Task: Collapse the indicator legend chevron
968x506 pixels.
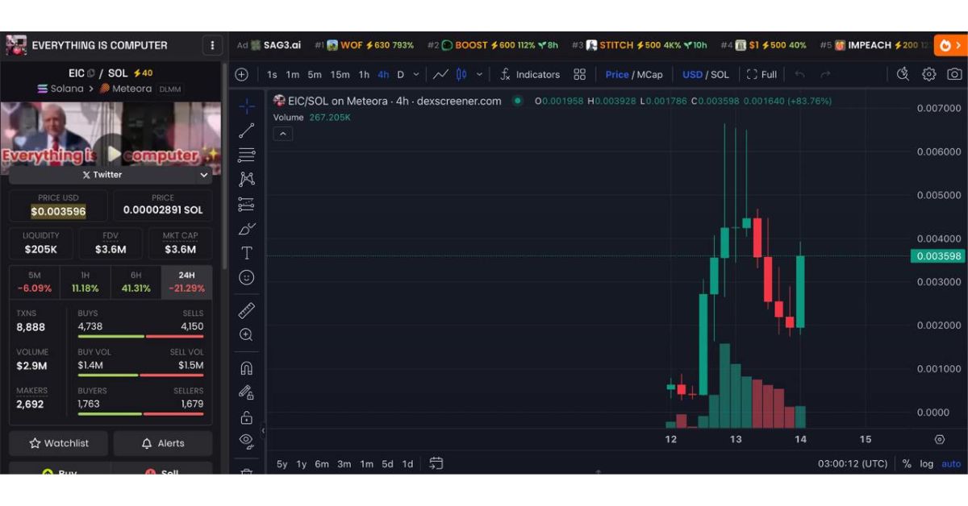Action: tap(282, 134)
